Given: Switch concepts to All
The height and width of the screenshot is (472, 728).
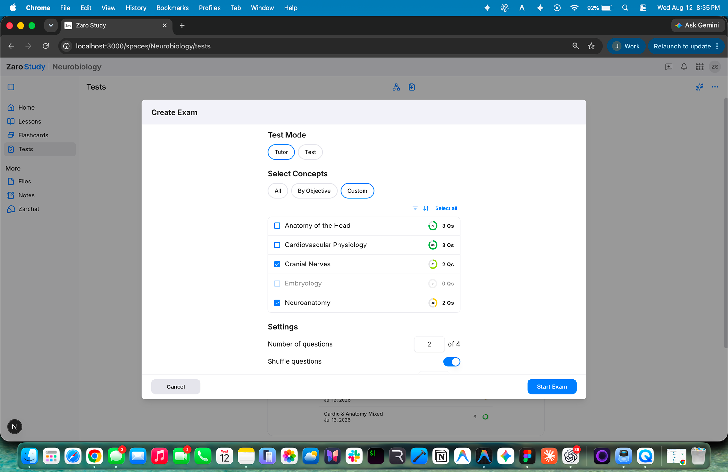Looking at the screenshot, I should tap(278, 191).
